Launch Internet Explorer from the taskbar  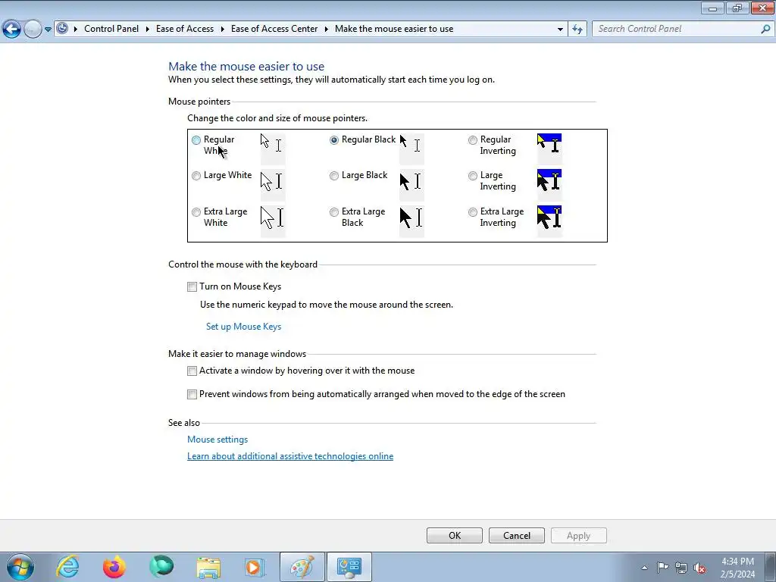point(67,567)
